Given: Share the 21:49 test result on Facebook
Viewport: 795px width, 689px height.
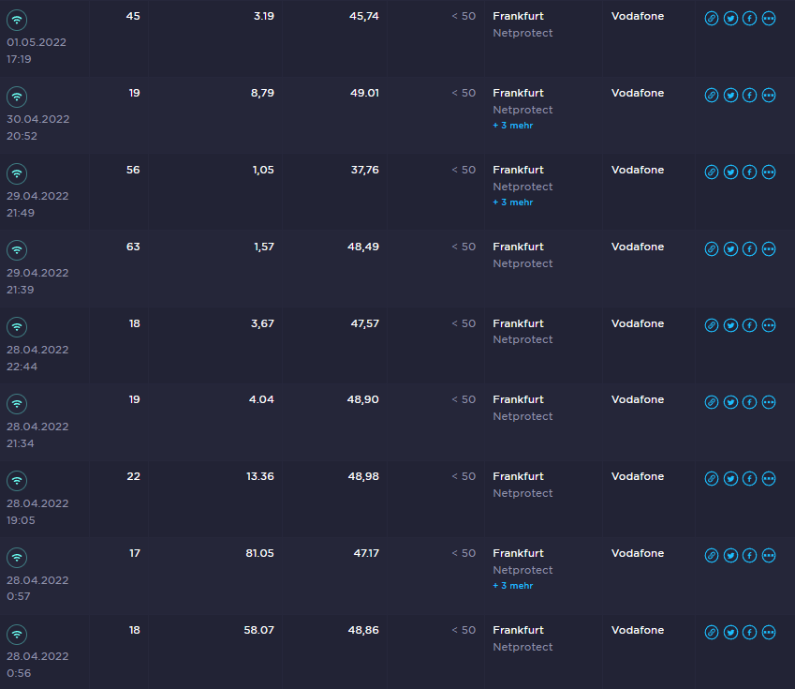Looking at the screenshot, I should (x=749, y=172).
